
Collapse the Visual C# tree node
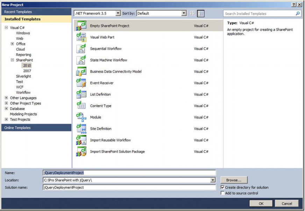6,28
